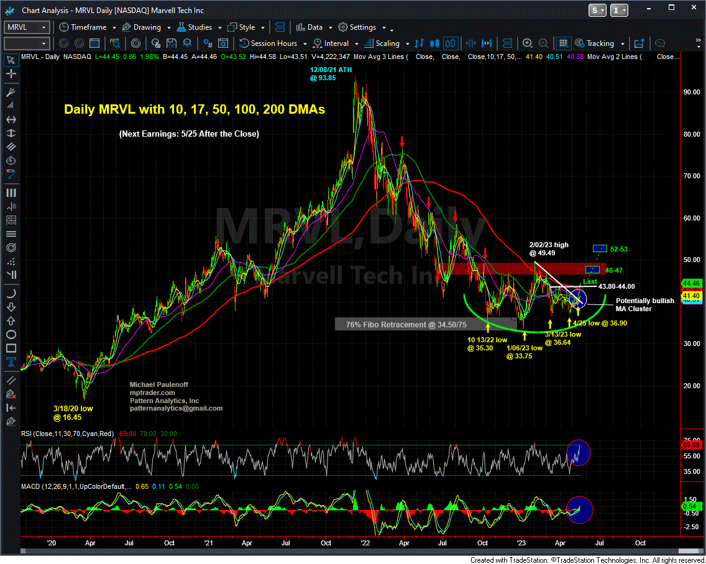706x564 pixels.
Task: Toggle expand bar spacing icon
Action: click(x=487, y=43)
